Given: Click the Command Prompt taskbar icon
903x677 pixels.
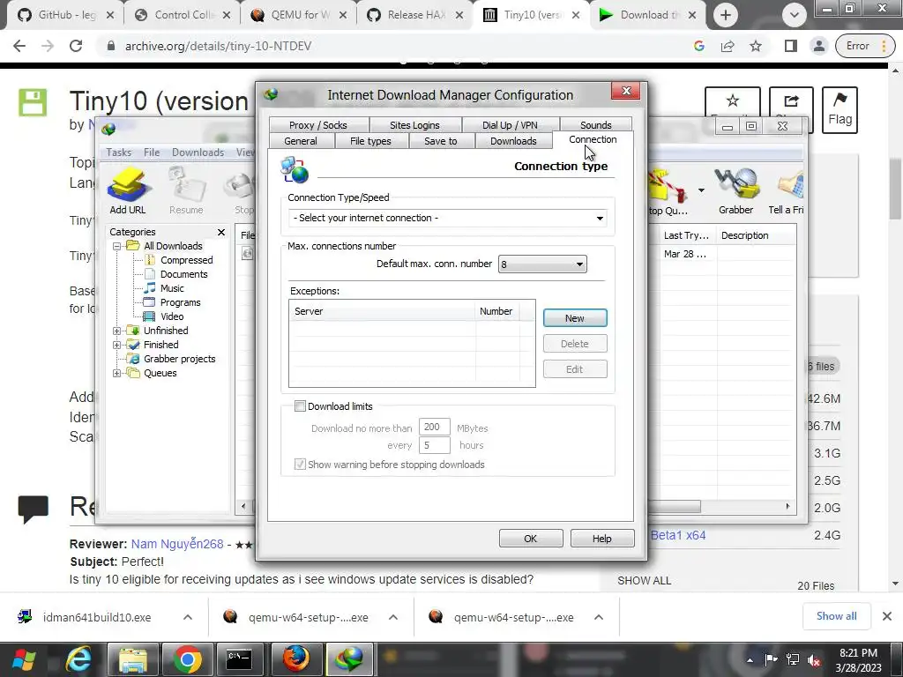Looking at the screenshot, I should 239,659.
